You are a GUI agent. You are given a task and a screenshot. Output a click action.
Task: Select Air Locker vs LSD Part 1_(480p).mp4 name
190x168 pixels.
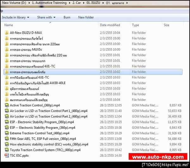pos(48,111)
